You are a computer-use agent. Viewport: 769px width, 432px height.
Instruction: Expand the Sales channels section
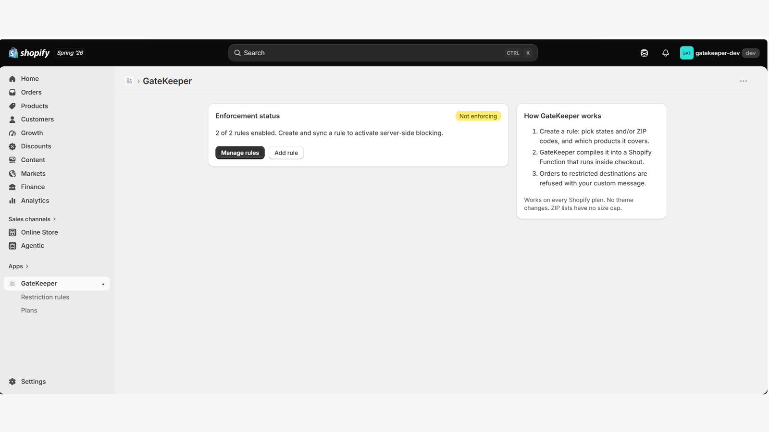(32, 219)
